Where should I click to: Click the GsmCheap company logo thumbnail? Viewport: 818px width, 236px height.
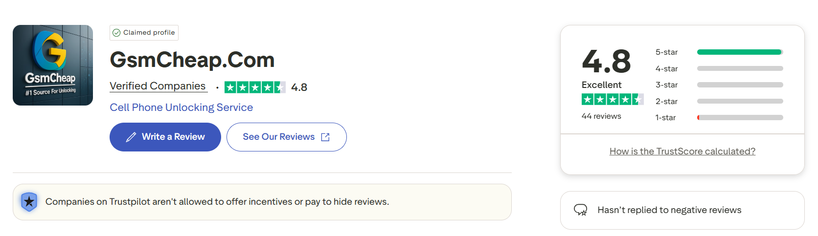[53, 65]
